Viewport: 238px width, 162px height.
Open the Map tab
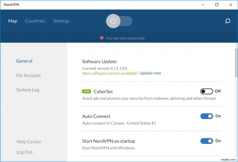pyautogui.click(x=12, y=21)
